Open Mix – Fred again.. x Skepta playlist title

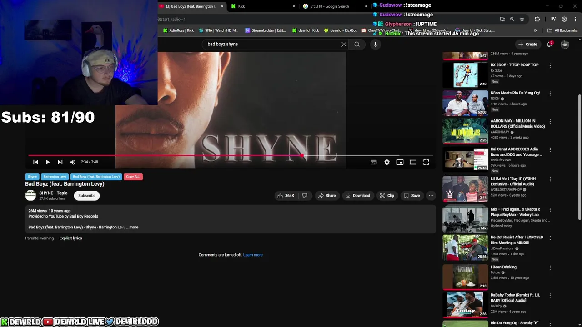[515, 212]
